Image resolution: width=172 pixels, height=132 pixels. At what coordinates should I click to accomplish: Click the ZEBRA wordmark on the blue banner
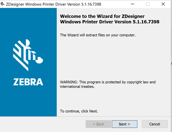(28, 82)
